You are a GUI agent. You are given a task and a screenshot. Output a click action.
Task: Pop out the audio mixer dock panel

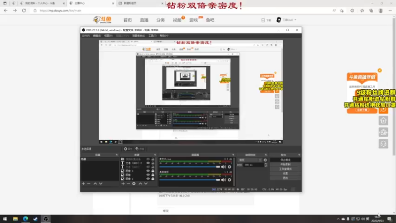coord(233,155)
